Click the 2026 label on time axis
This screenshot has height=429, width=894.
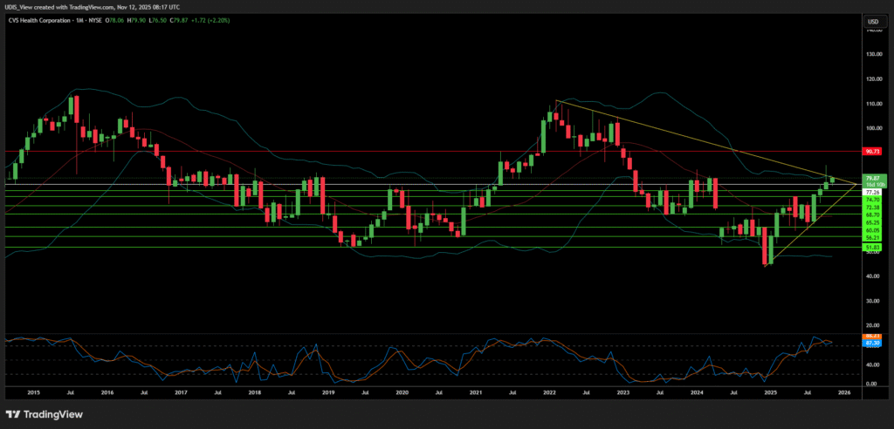(843, 394)
